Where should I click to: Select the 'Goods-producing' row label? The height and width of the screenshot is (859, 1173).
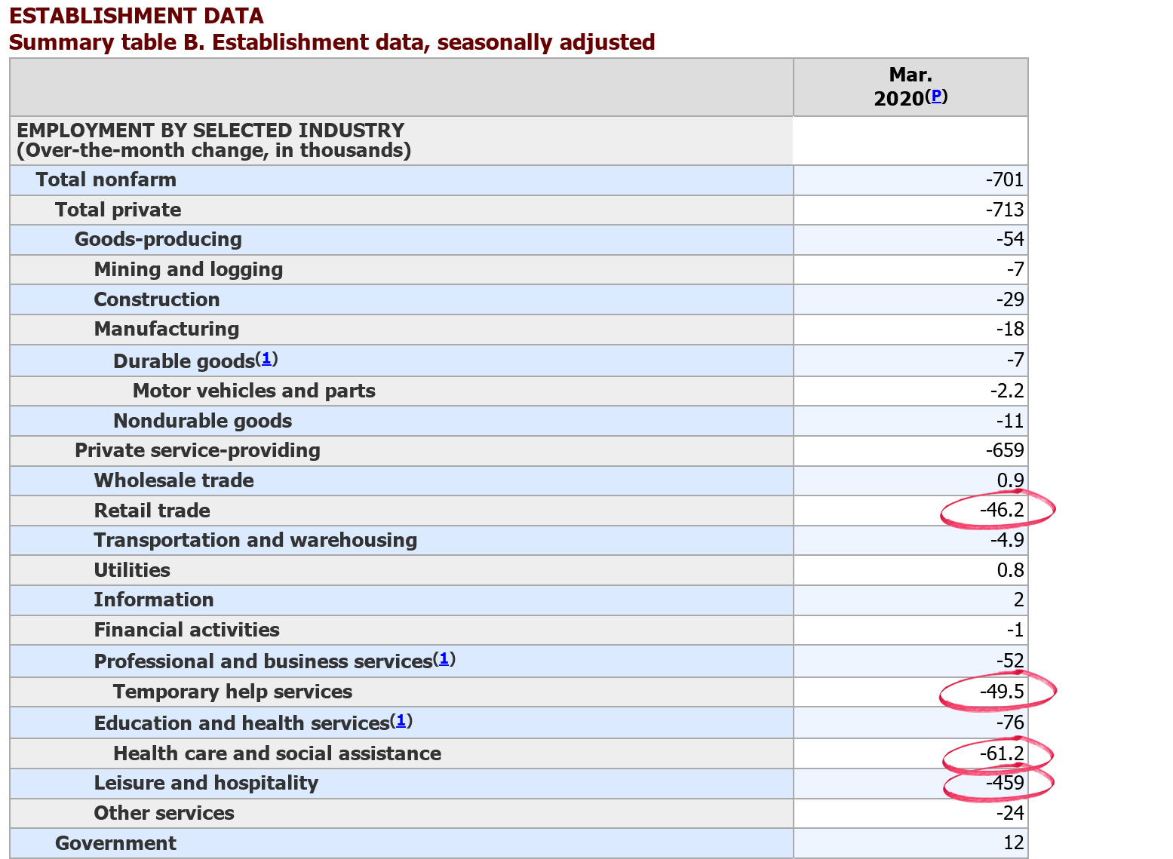click(x=158, y=240)
